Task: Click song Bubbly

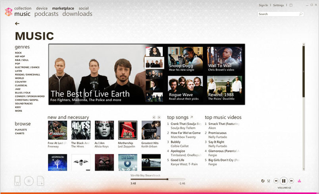Action: point(175,142)
